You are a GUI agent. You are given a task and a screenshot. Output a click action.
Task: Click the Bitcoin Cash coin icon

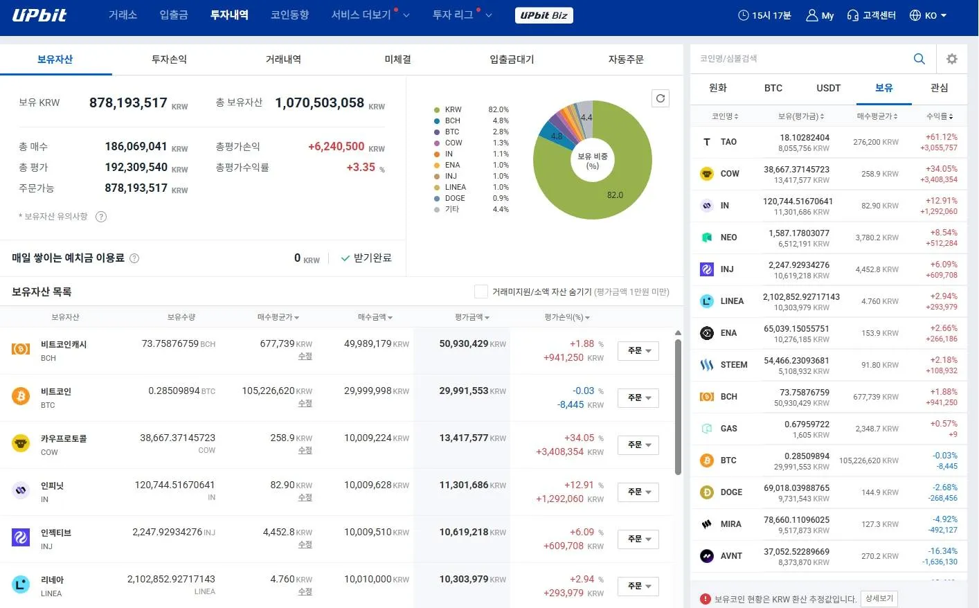click(21, 349)
